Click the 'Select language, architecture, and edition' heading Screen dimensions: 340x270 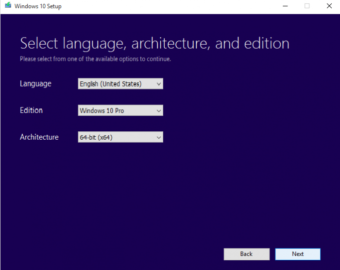pyautogui.click(x=154, y=43)
